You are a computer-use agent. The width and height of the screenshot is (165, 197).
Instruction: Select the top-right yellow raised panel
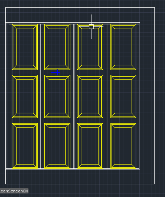[123, 47]
